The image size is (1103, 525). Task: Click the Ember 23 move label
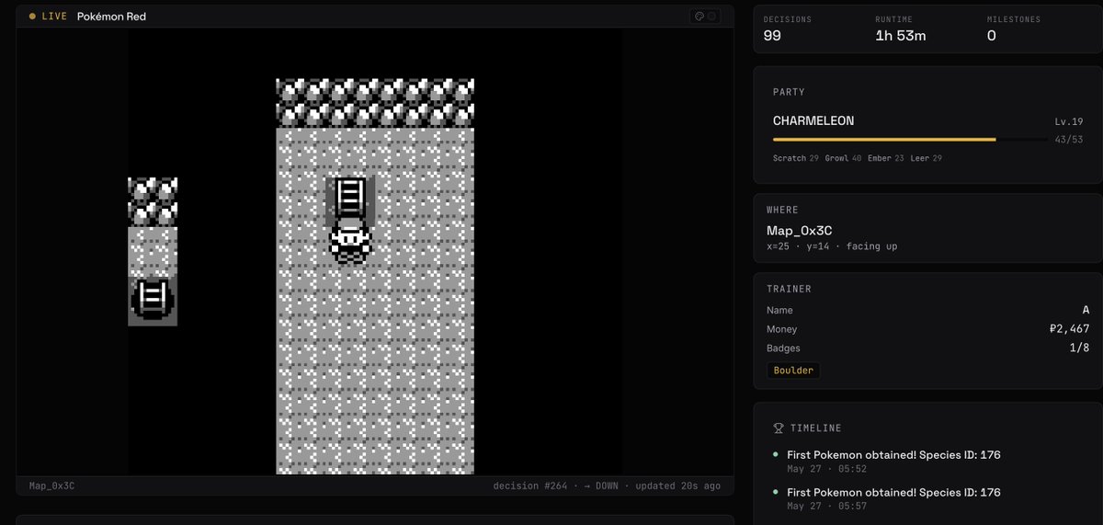(886, 158)
